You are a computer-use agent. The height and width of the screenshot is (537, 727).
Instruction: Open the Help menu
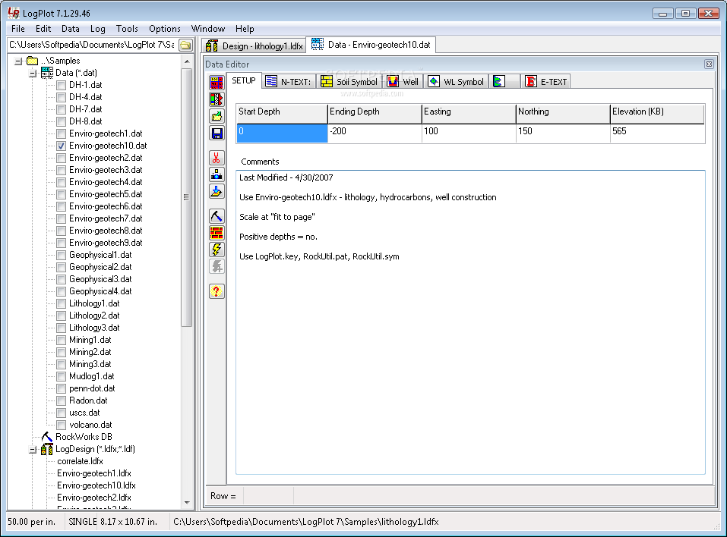[245, 29]
